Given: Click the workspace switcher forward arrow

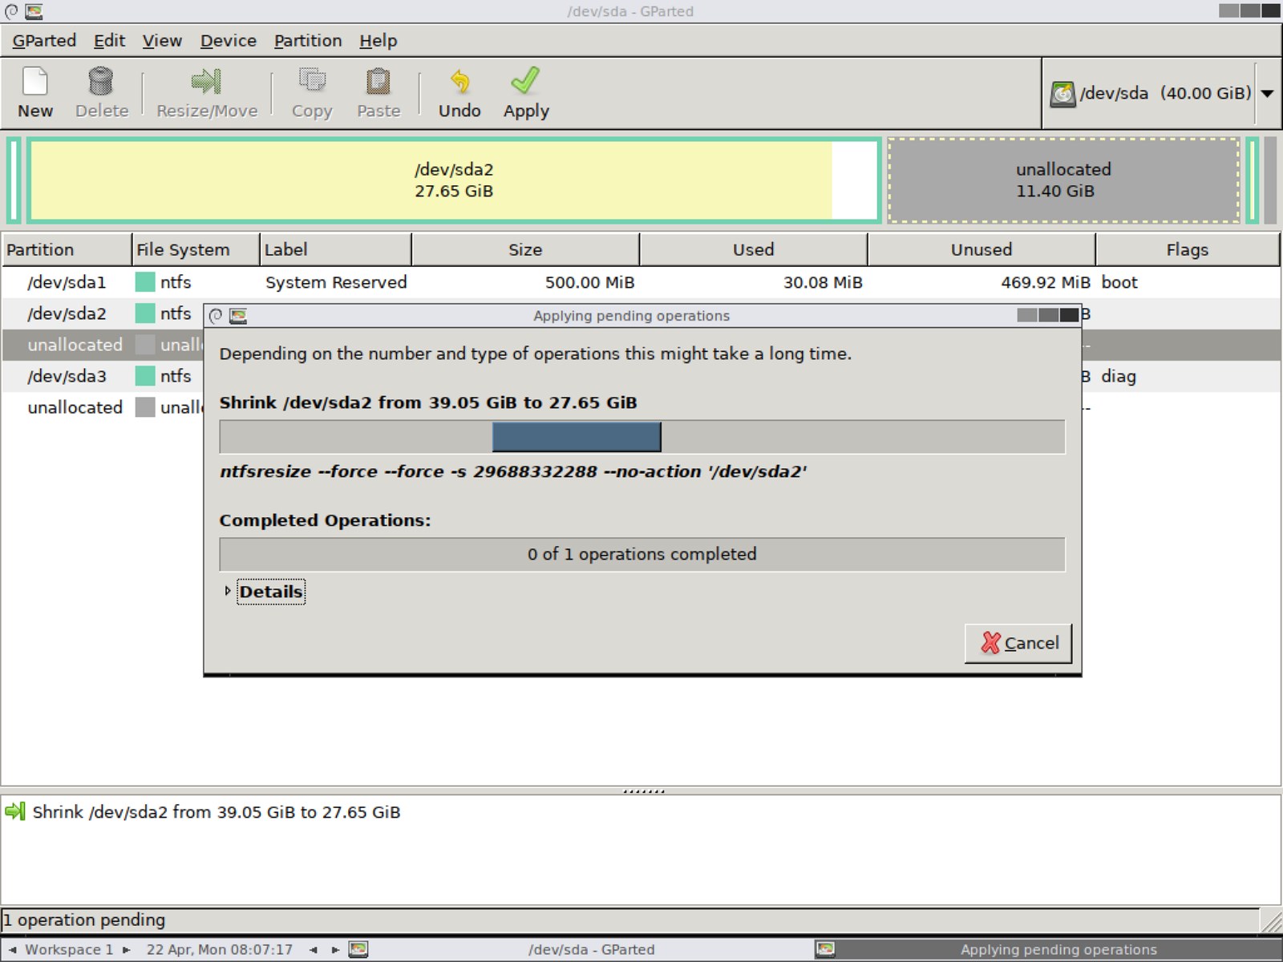Looking at the screenshot, I should click(128, 949).
